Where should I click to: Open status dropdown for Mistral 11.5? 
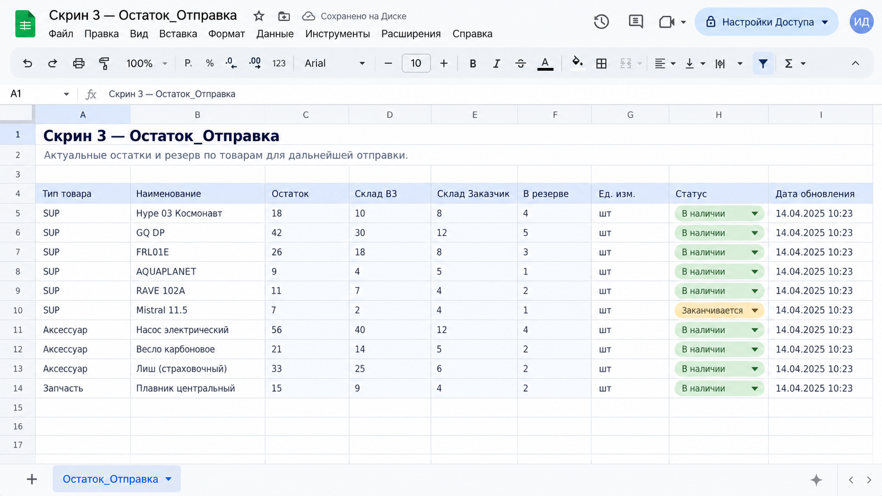(x=755, y=310)
